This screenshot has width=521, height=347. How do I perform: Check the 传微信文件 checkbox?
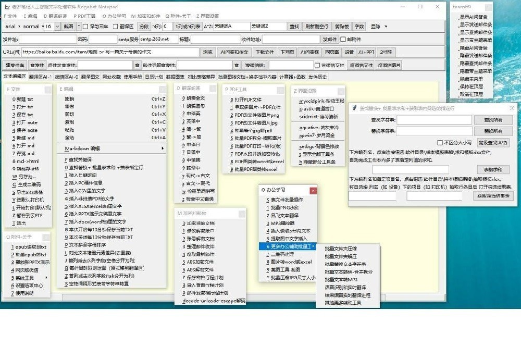click(x=317, y=65)
